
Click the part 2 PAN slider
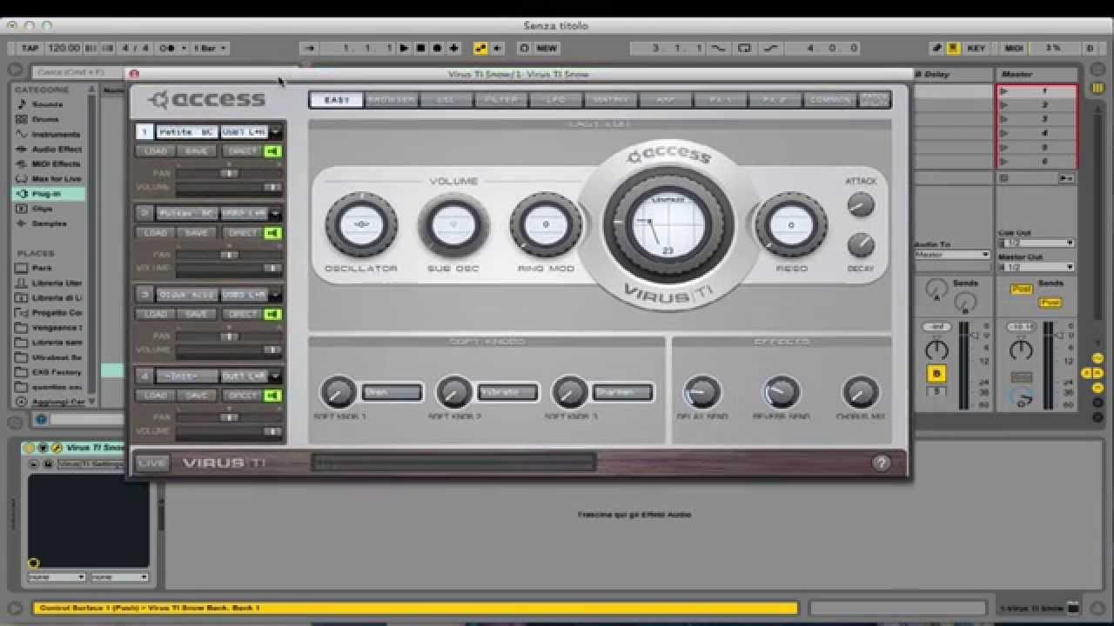[229, 255]
